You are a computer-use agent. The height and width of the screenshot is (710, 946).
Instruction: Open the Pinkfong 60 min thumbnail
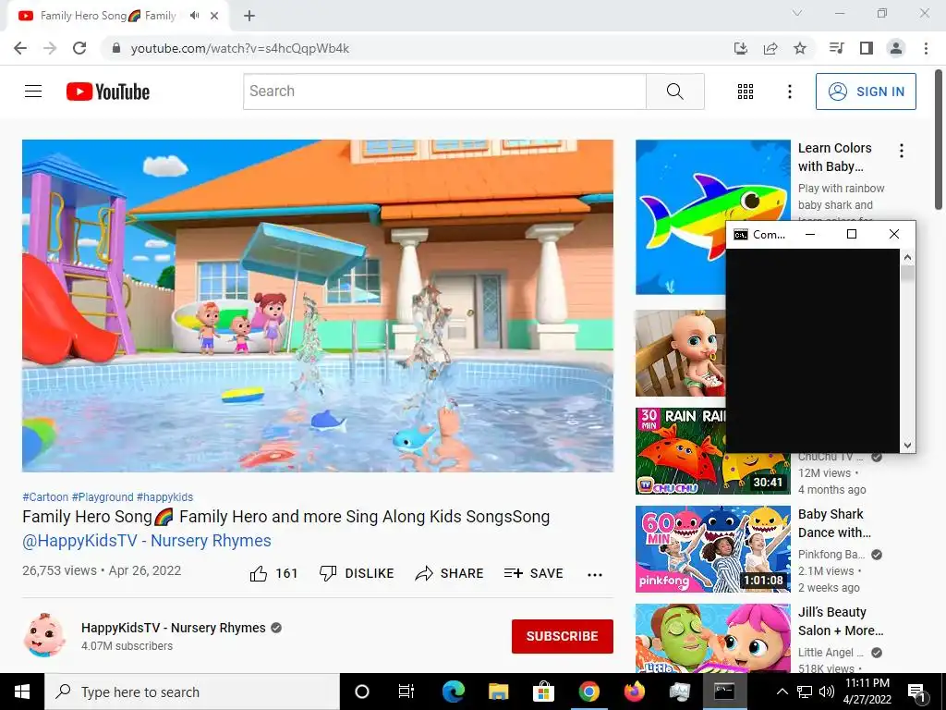point(713,549)
